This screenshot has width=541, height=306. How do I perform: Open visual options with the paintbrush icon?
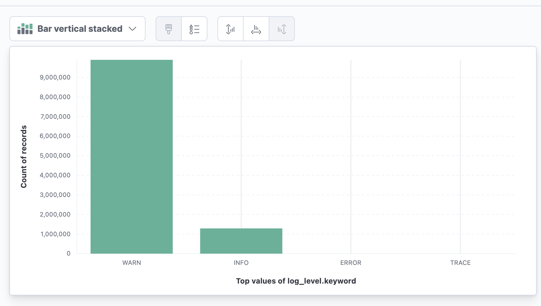click(x=169, y=29)
